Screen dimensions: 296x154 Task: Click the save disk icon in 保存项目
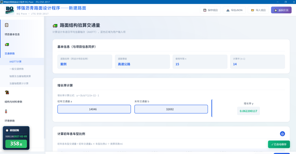coord(205,10)
